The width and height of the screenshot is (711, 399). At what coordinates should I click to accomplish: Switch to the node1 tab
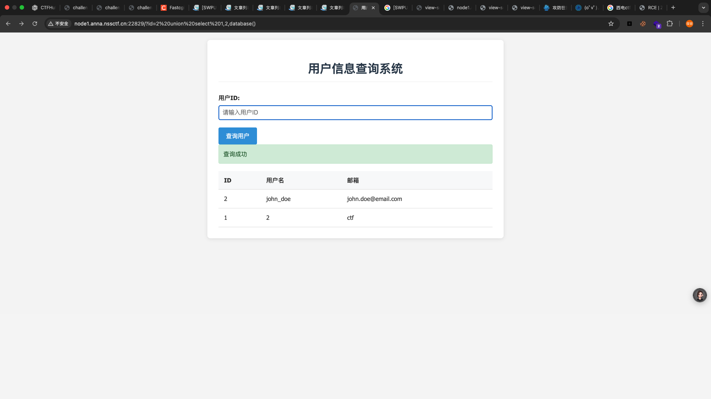460,7
